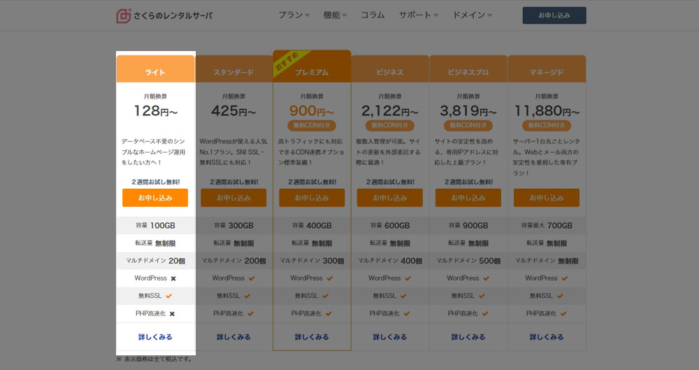View details of the ビジネス plan
The image size is (699, 370).
tap(390, 337)
